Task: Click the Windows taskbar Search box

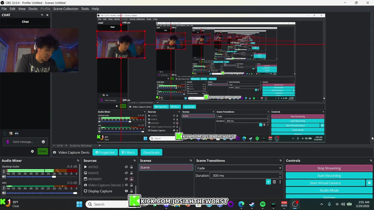Action: tap(108, 204)
